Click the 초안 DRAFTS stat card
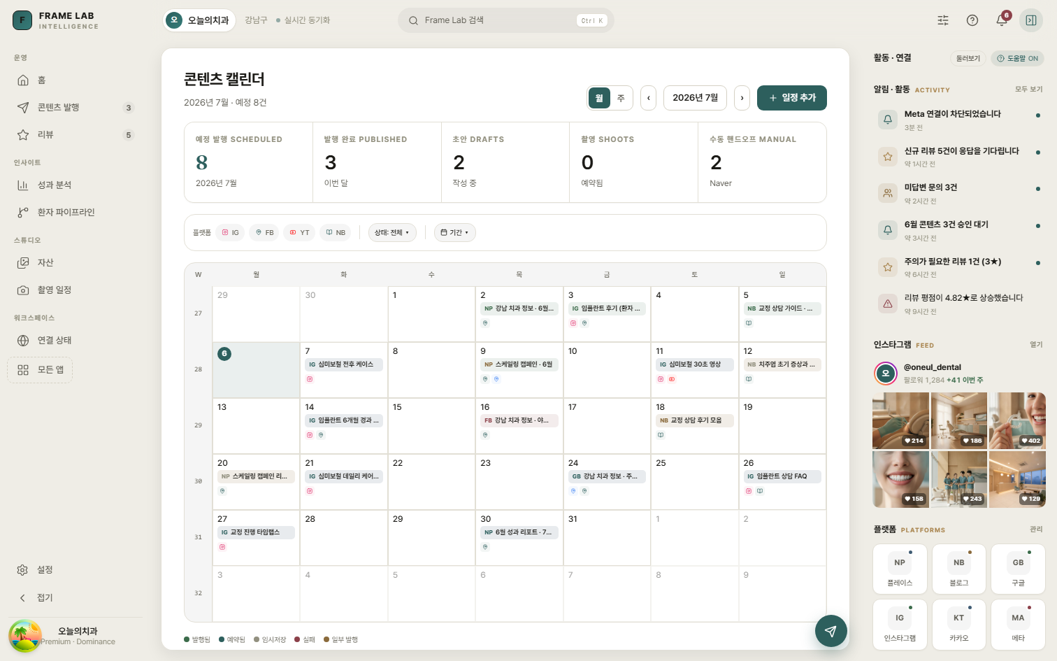The width and height of the screenshot is (1057, 661). (x=505, y=162)
